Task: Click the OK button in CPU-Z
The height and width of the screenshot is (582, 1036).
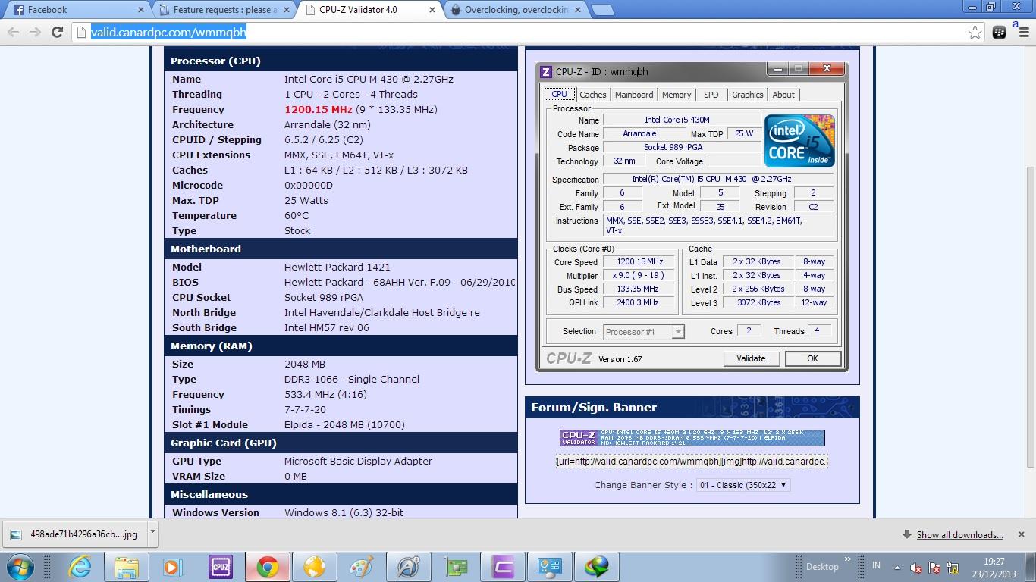Action: [x=812, y=358]
